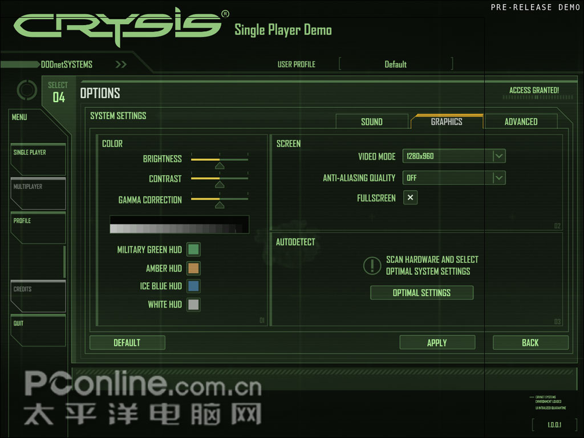Image resolution: width=584 pixels, height=438 pixels.
Task: Select the Military Green HUD color
Action: pos(194,250)
